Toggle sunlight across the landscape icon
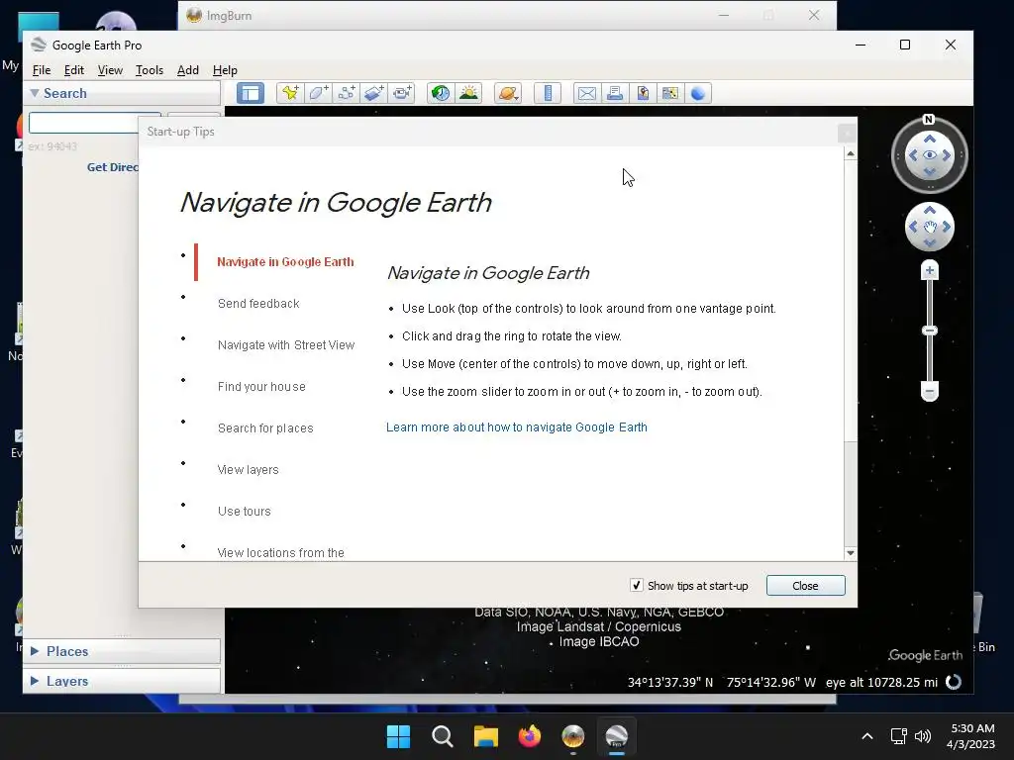The width and height of the screenshot is (1014, 760). [468, 93]
